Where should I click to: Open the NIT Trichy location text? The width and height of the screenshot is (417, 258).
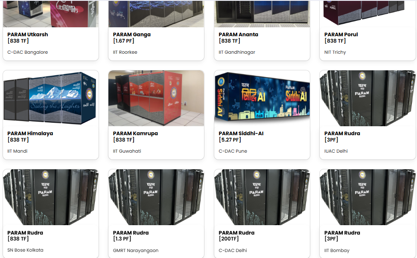point(335,52)
